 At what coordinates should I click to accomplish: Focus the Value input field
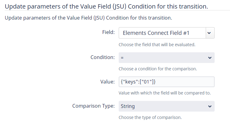166,82
